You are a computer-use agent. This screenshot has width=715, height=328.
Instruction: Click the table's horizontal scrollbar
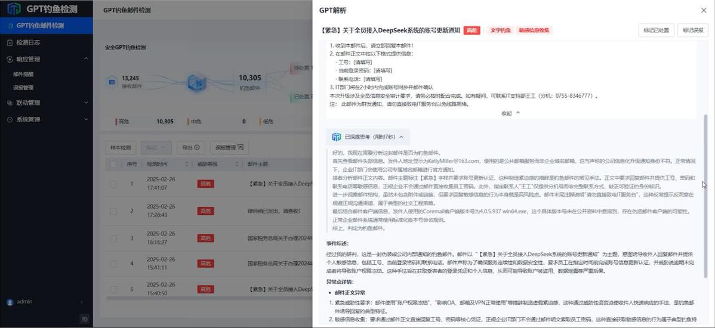[x=208, y=299]
